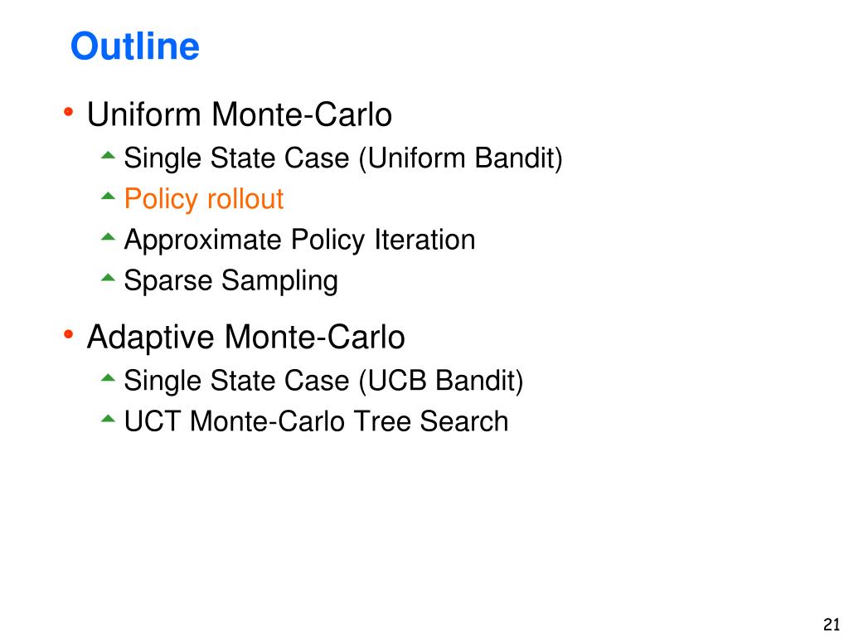Viewport: 849px width, 637px height.
Task: Click the orange Policy rollout text
Action: (204, 199)
